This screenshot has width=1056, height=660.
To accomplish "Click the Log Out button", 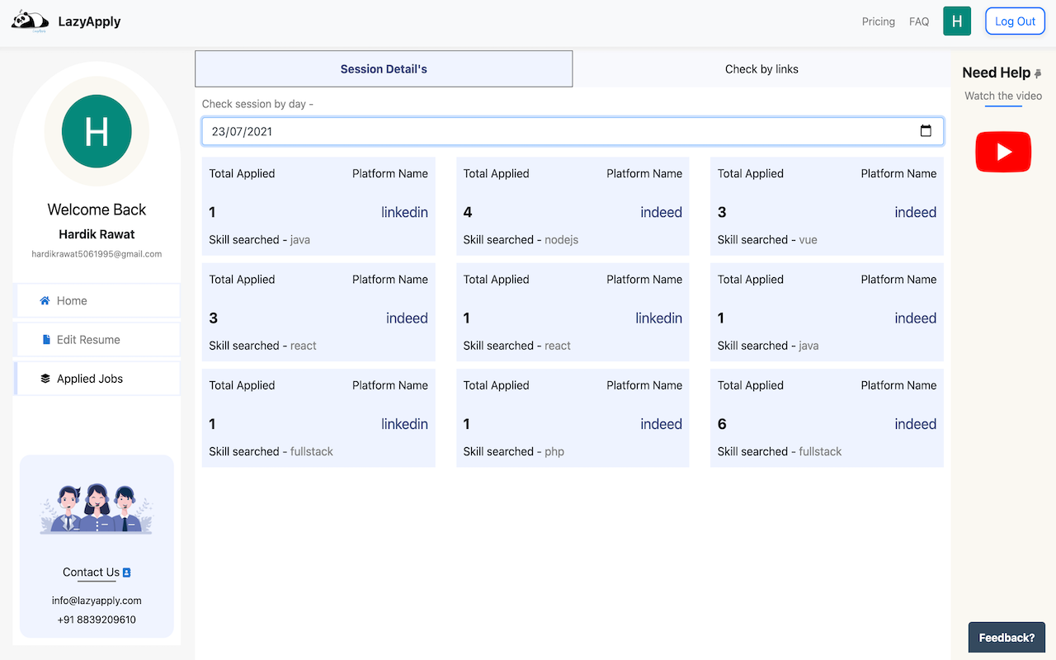I will tap(1015, 21).
